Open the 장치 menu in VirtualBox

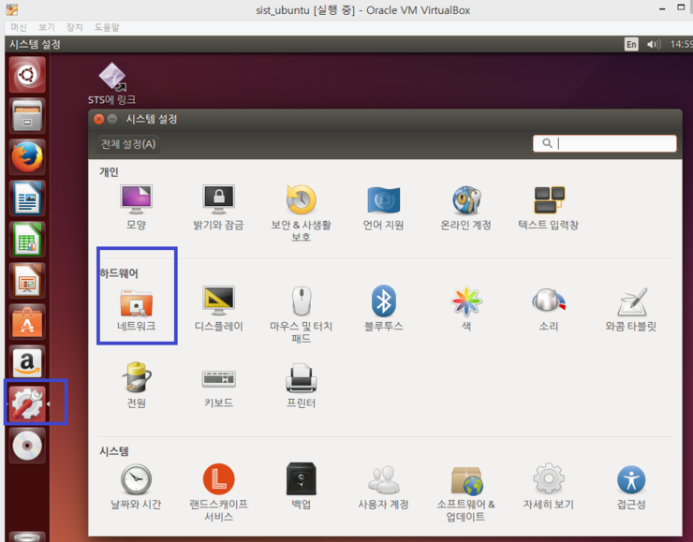point(74,27)
